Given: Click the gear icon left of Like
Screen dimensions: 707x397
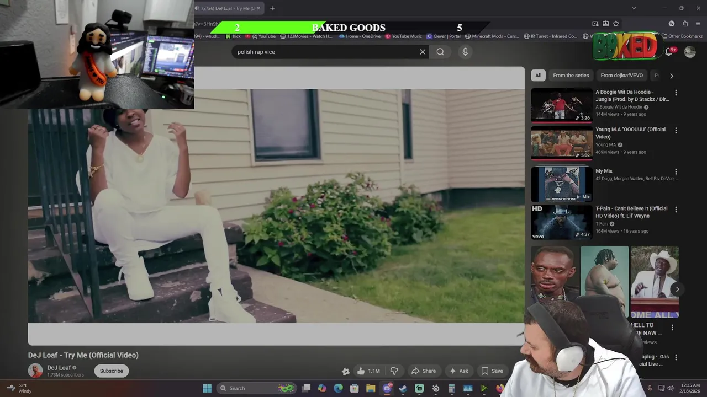Looking at the screenshot, I should (x=346, y=371).
